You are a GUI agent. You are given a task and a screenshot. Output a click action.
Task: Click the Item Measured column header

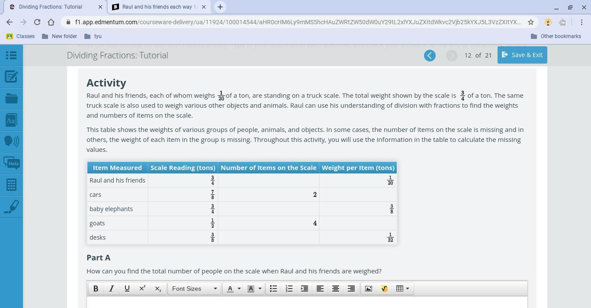pyautogui.click(x=117, y=168)
